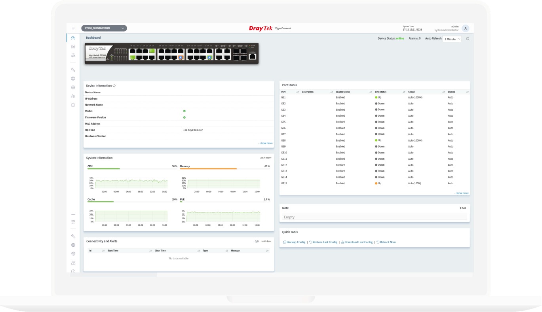The height and width of the screenshot is (312, 542).
Task: Click the Dashboard page heading
Action: pyautogui.click(x=93, y=38)
